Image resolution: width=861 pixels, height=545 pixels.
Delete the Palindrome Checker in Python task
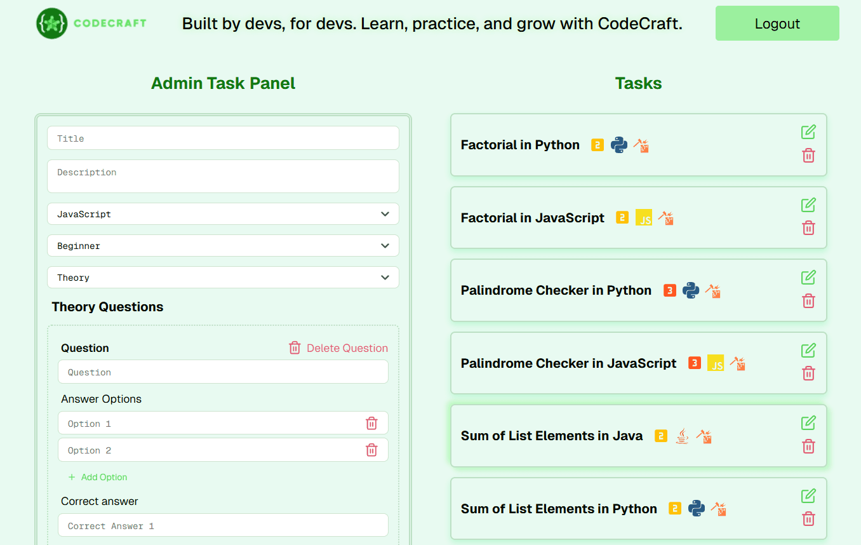click(808, 301)
